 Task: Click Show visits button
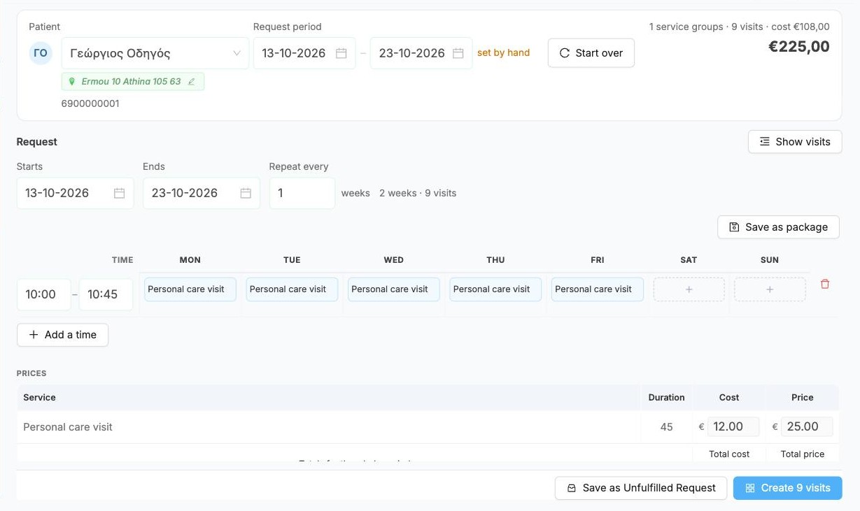pyautogui.click(x=795, y=142)
